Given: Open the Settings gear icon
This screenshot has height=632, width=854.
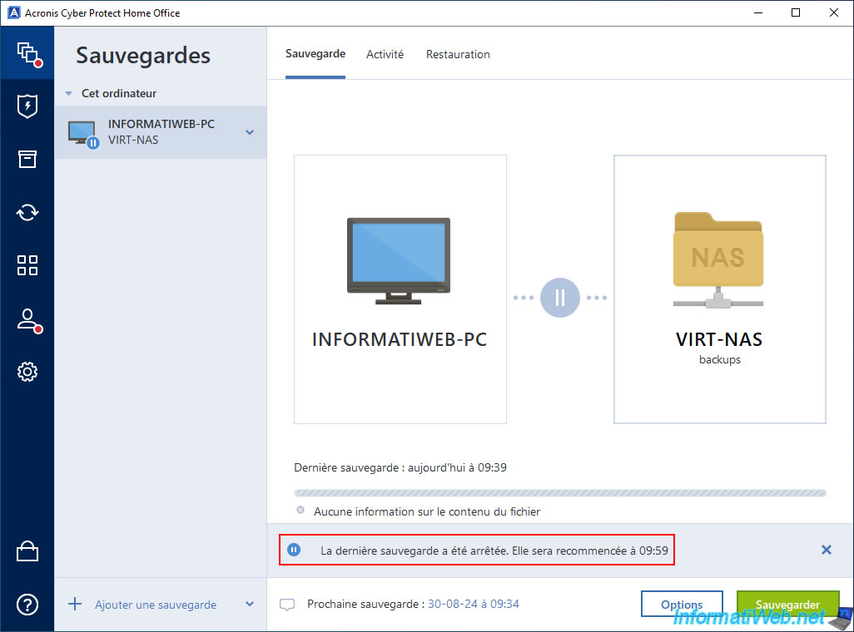Looking at the screenshot, I should [x=27, y=372].
